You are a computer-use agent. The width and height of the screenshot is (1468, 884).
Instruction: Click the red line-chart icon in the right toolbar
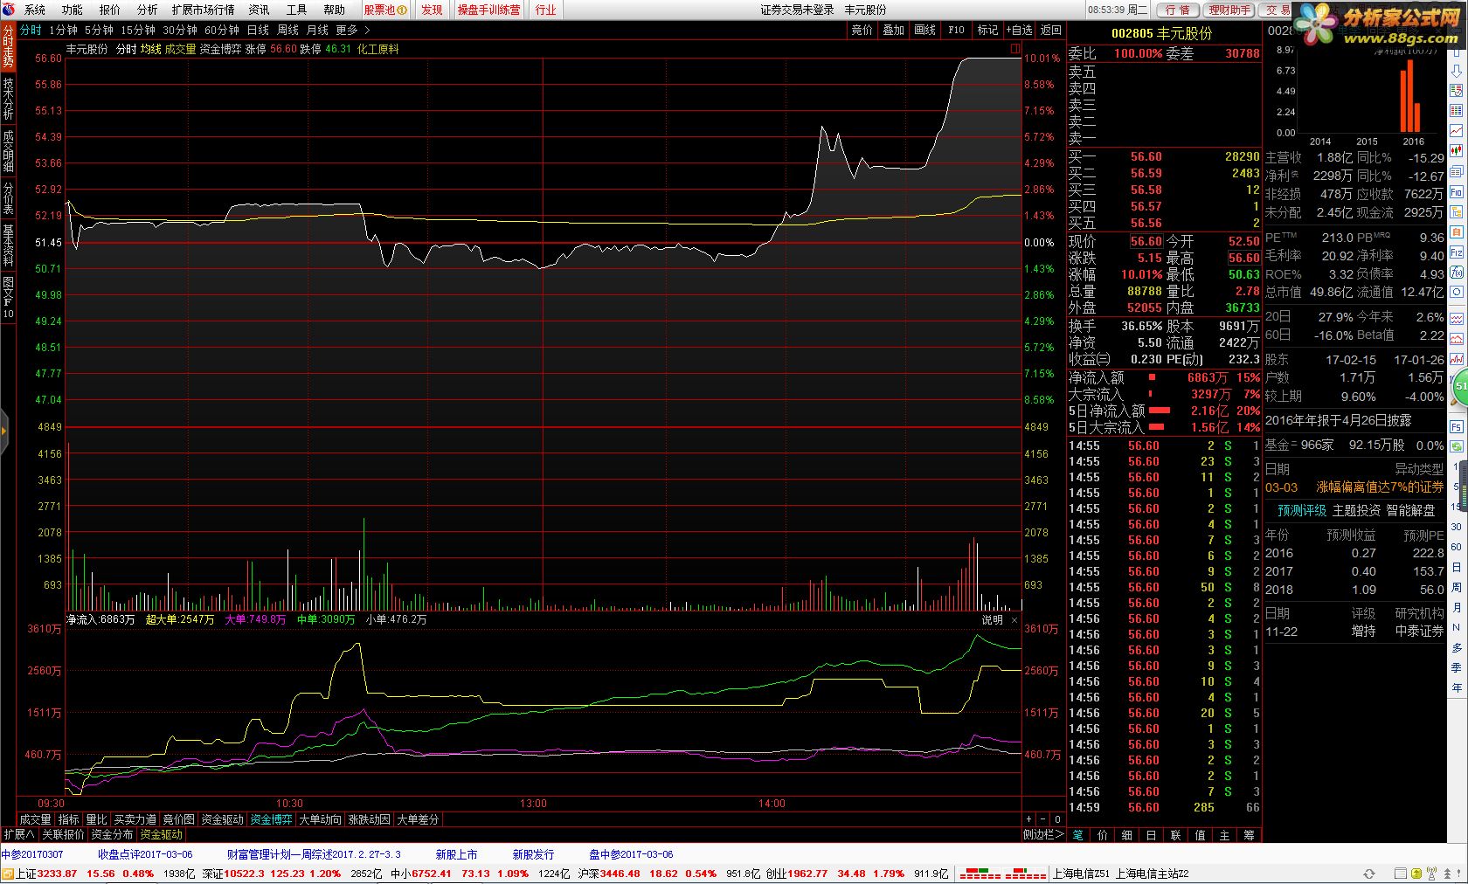(x=1457, y=130)
